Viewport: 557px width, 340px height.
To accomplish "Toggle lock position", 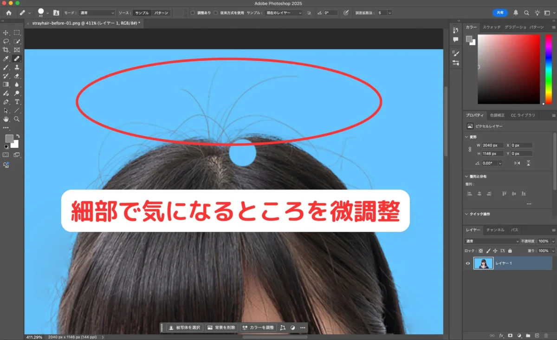I will point(495,251).
